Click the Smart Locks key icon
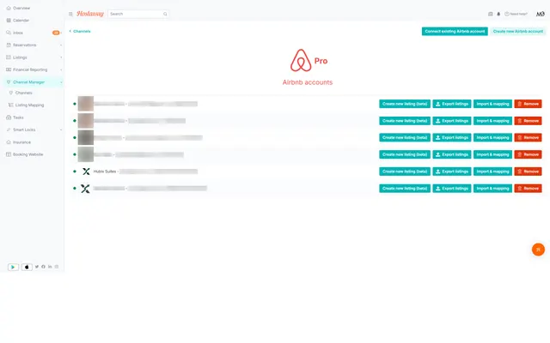Screen dimensions: 550x343 (x=9, y=129)
